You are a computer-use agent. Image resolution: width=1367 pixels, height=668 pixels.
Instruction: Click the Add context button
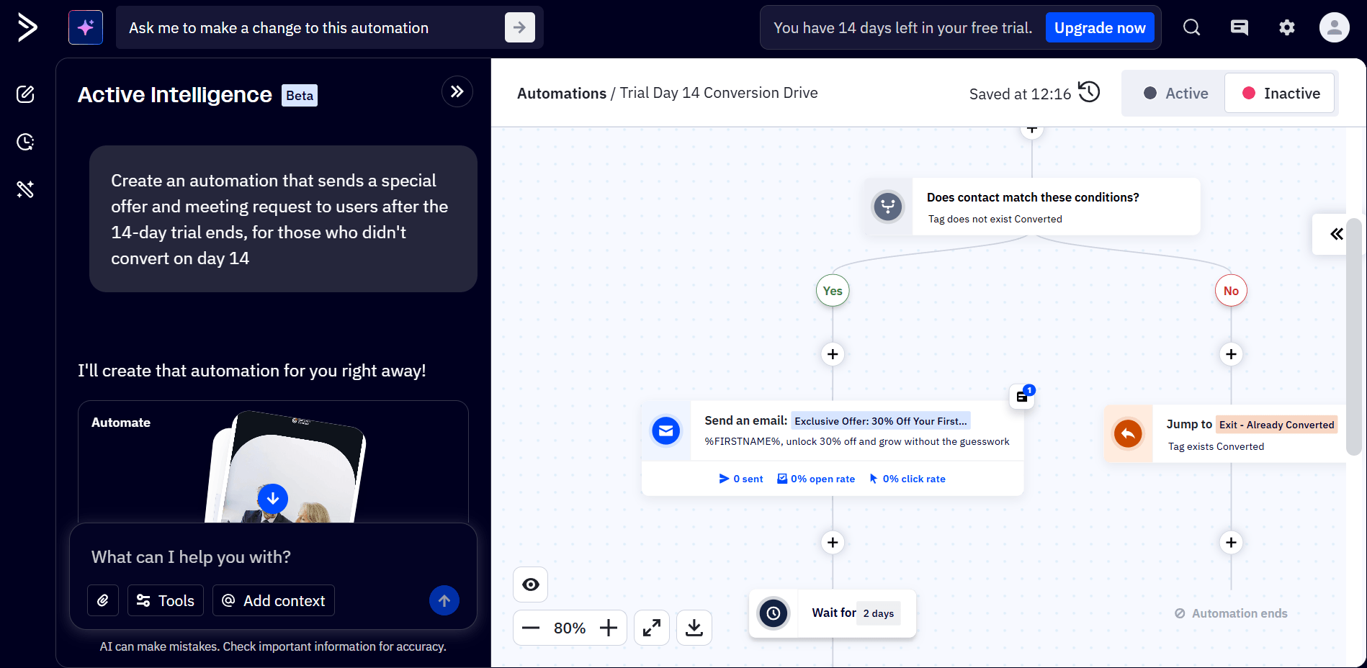[x=274, y=600]
